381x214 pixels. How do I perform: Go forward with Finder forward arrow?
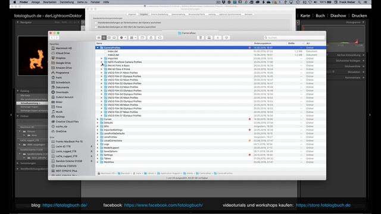point(57,37)
